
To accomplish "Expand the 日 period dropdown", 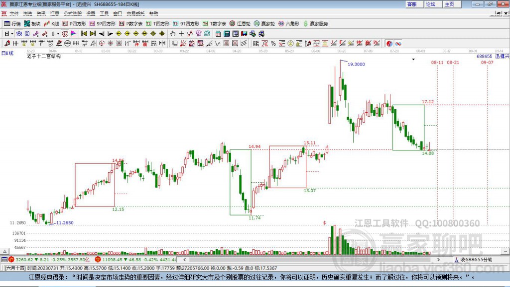I will point(12,34).
